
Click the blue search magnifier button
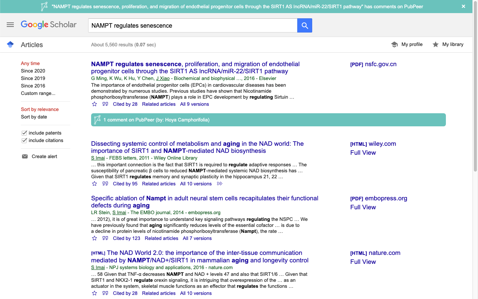305,25
